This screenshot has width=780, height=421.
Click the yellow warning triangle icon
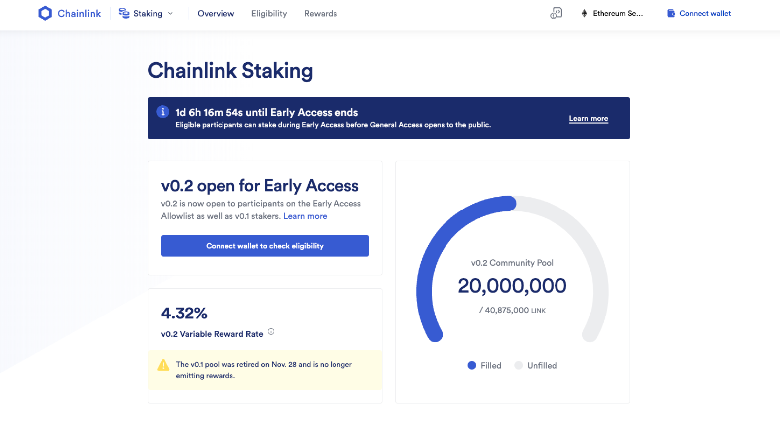click(x=163, y=365)
